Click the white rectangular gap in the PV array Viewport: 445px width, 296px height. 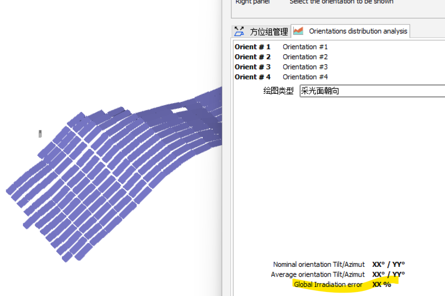click(178, 110)
